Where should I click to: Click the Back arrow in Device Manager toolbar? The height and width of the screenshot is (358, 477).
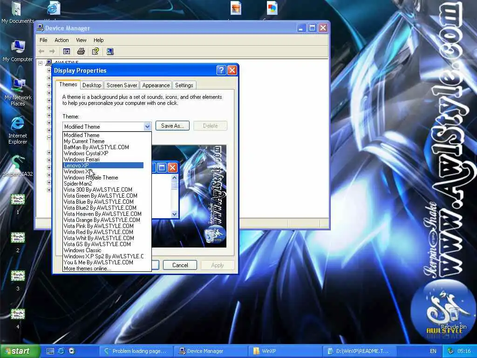(41, 51)
